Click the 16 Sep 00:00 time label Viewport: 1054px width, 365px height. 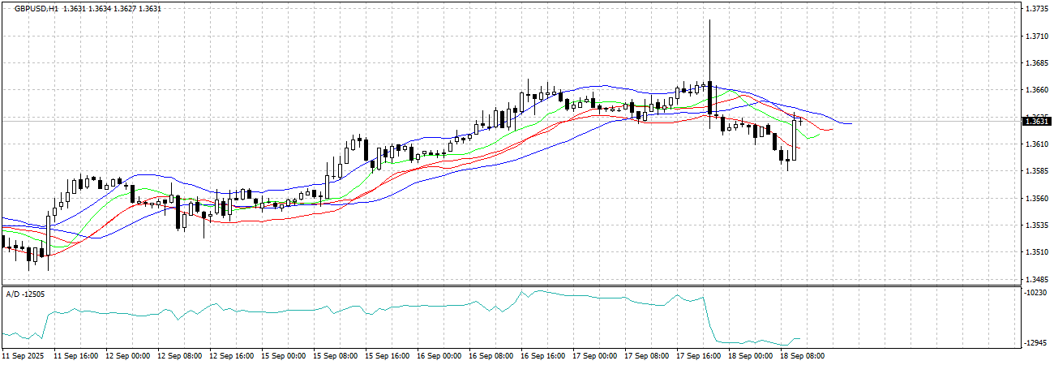[x=439, y=356]
